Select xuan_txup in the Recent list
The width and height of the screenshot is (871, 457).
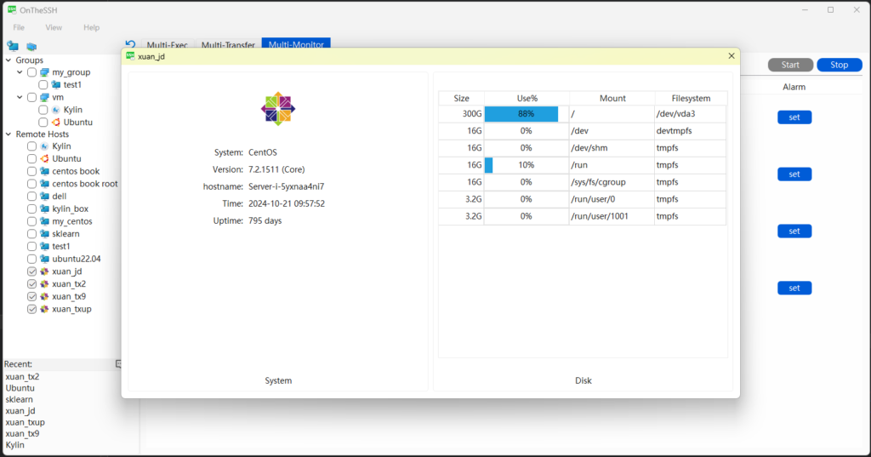(26, 422)
